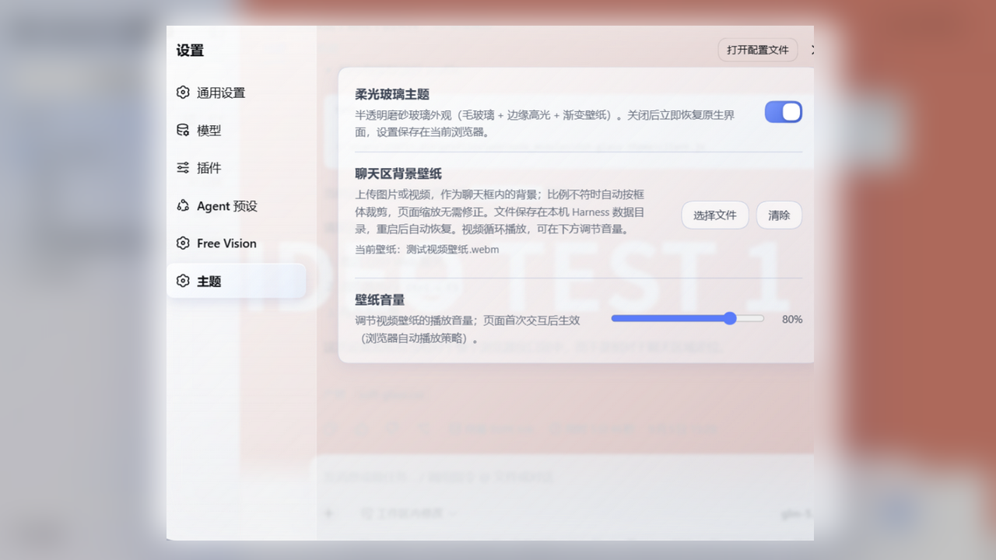Click the 壁纸音量 heading
The width and height of the screenshot is (996, 560).
coord(380,299)
